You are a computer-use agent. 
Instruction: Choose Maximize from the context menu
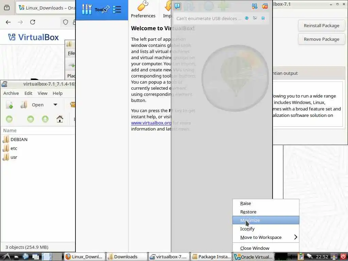(x=266, y=220)
